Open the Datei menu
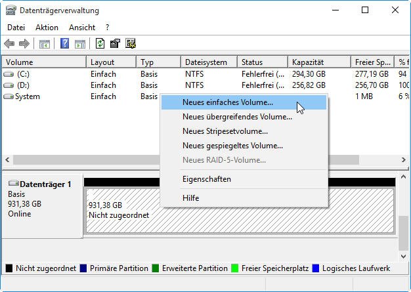The image size is (411, 292). click(x=16, y=28)
